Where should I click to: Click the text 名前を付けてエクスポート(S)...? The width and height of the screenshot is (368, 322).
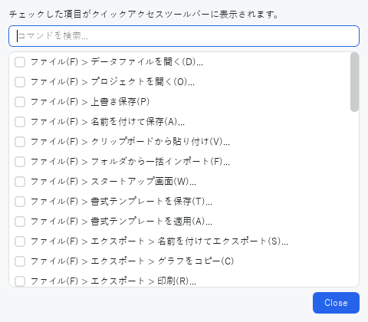[x=223, y=242]
